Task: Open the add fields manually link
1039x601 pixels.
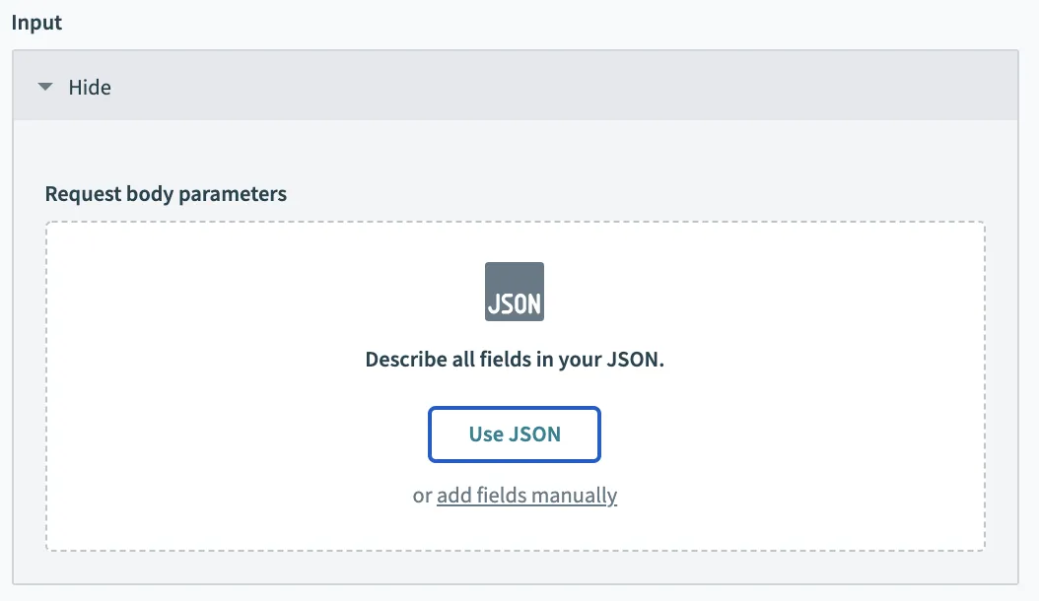Action: pyautogui.click(x=526, y=496)
